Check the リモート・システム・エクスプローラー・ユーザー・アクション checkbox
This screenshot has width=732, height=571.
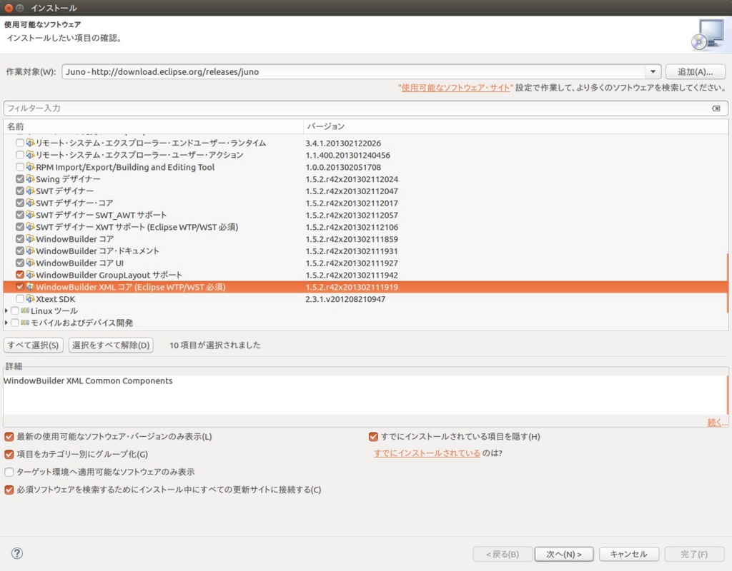pos(19,155)
